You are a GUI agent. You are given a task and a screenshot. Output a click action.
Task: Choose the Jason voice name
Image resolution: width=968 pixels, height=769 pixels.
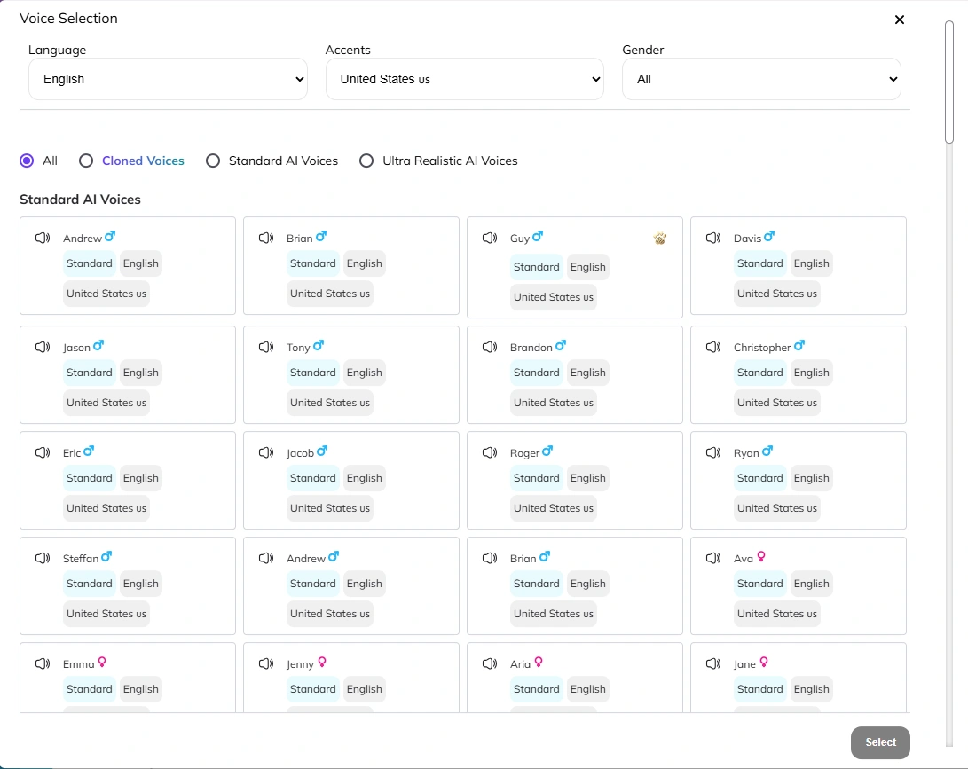click(76, 348)
